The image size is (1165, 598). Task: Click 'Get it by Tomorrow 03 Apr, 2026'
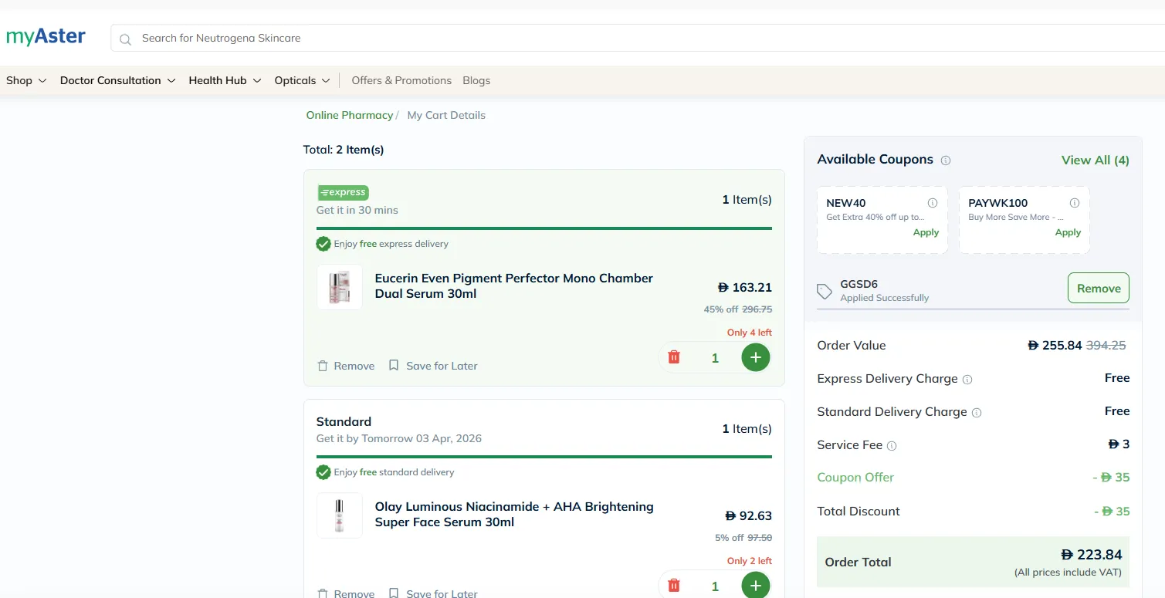(399, 438)
